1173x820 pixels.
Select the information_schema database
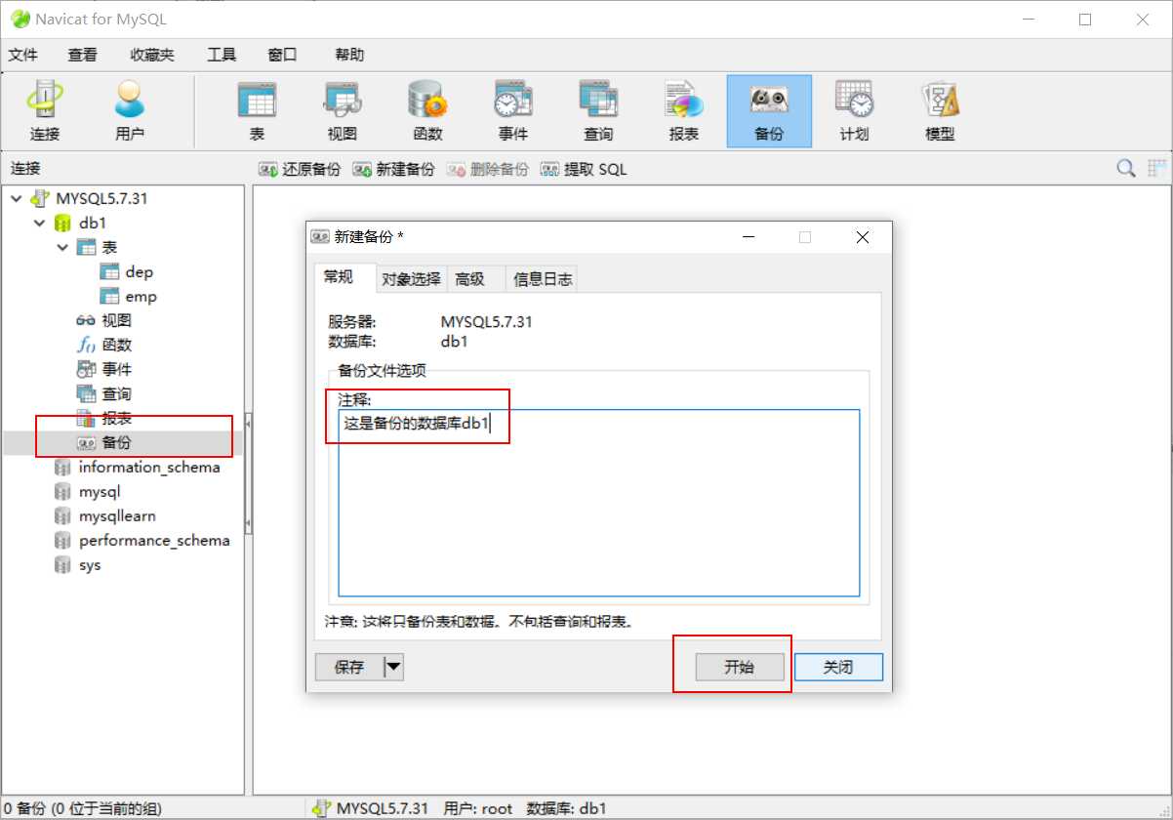[x=138, y=467]
